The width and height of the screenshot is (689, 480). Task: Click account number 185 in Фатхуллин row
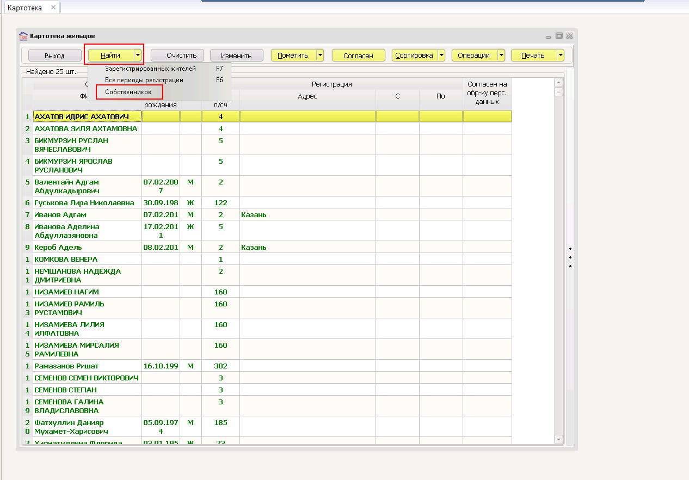(x=220, y=422)
